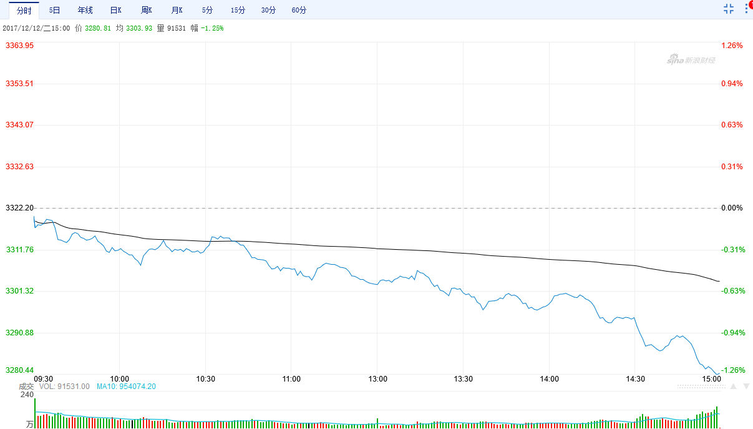Switch to the 30分 thirty-minute chart
Image resolution: width=753 pixels, height=429 pixels.
pos(269,10)
